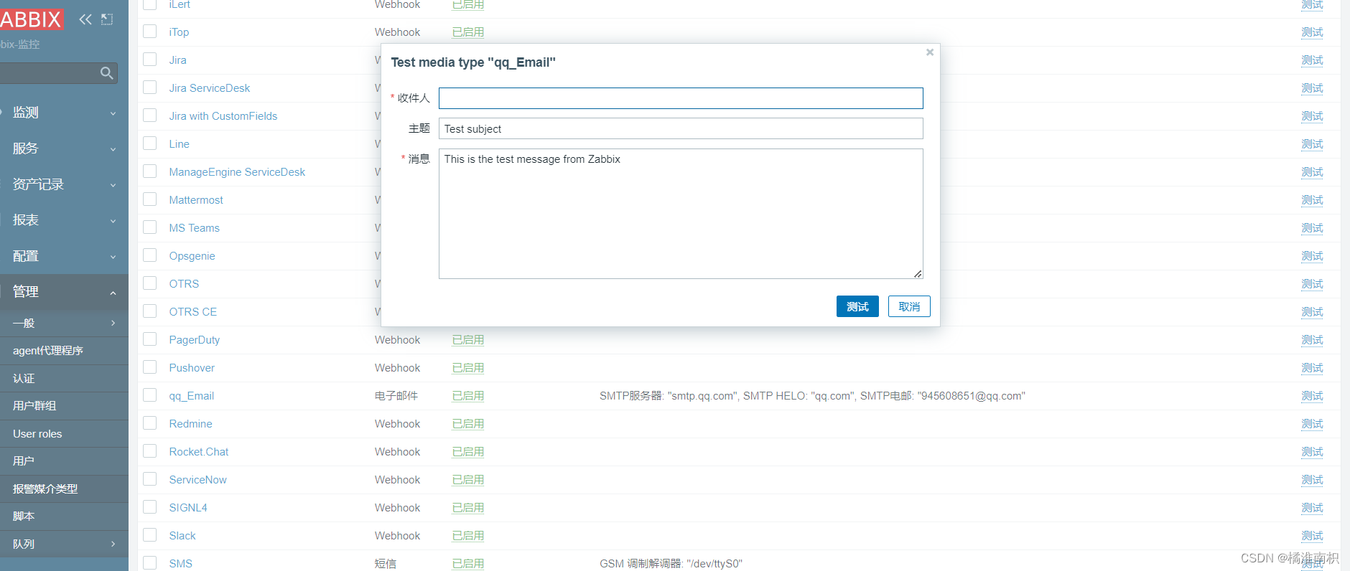Open the ManageEngine ServiceDesk link
This screenshot has width=1350, height=571.
237,172
